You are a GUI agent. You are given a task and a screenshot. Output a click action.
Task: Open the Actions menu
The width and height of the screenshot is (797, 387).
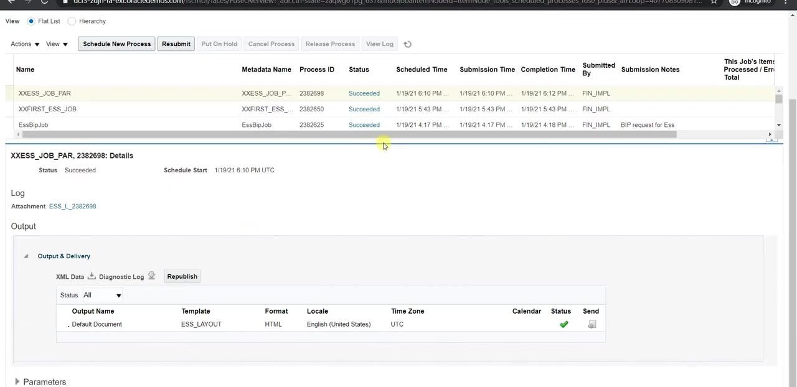25,44
